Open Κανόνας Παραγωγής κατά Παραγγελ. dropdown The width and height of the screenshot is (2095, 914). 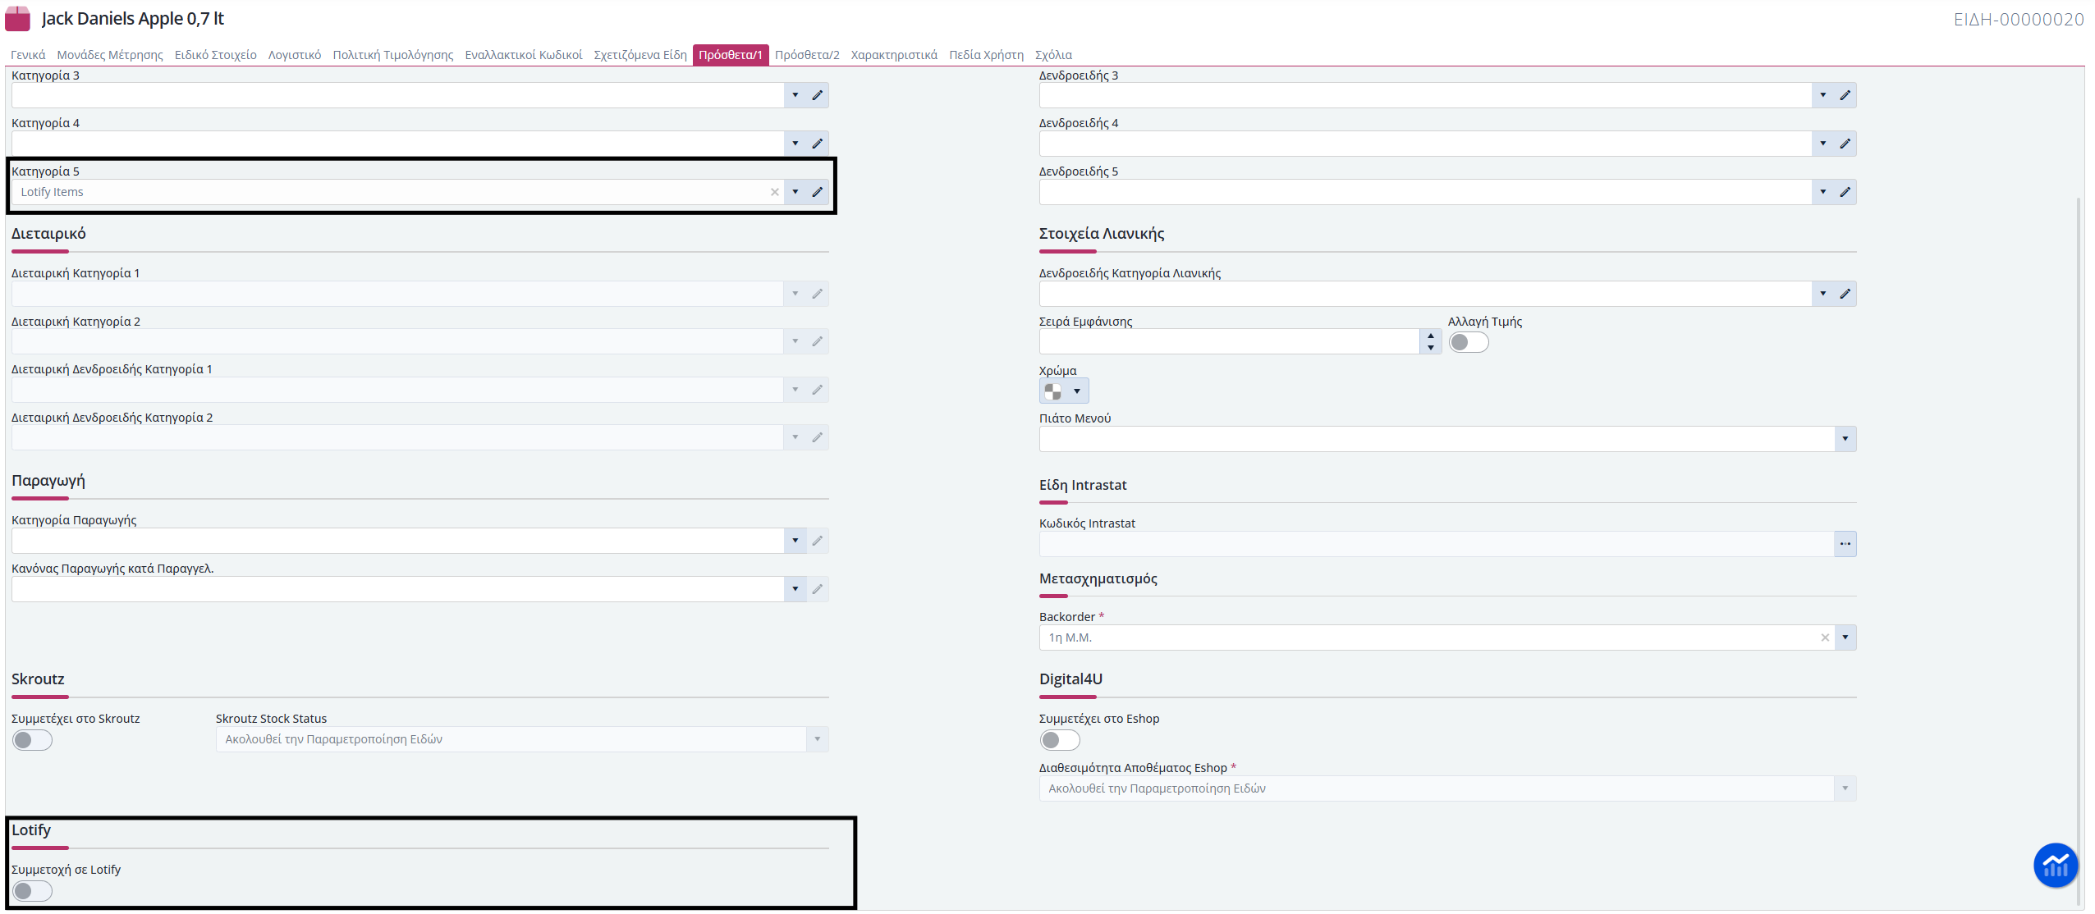tap(795, 589)
